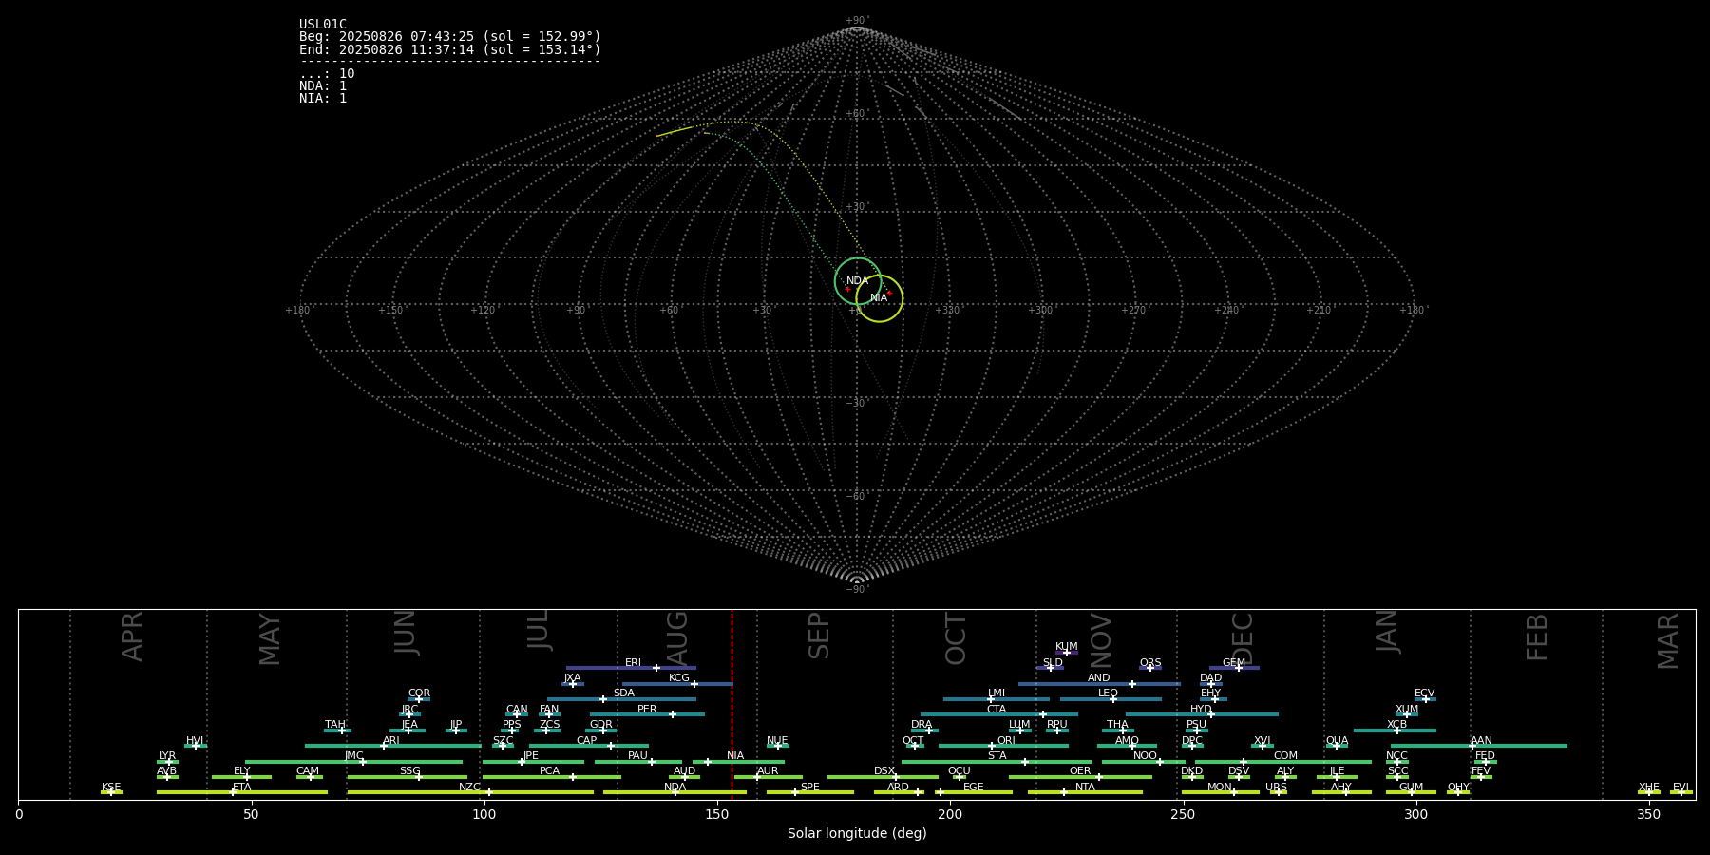1710x855 pixels.
Task: Click the SEP month label in the timeline
Action: tap(819, 636)
